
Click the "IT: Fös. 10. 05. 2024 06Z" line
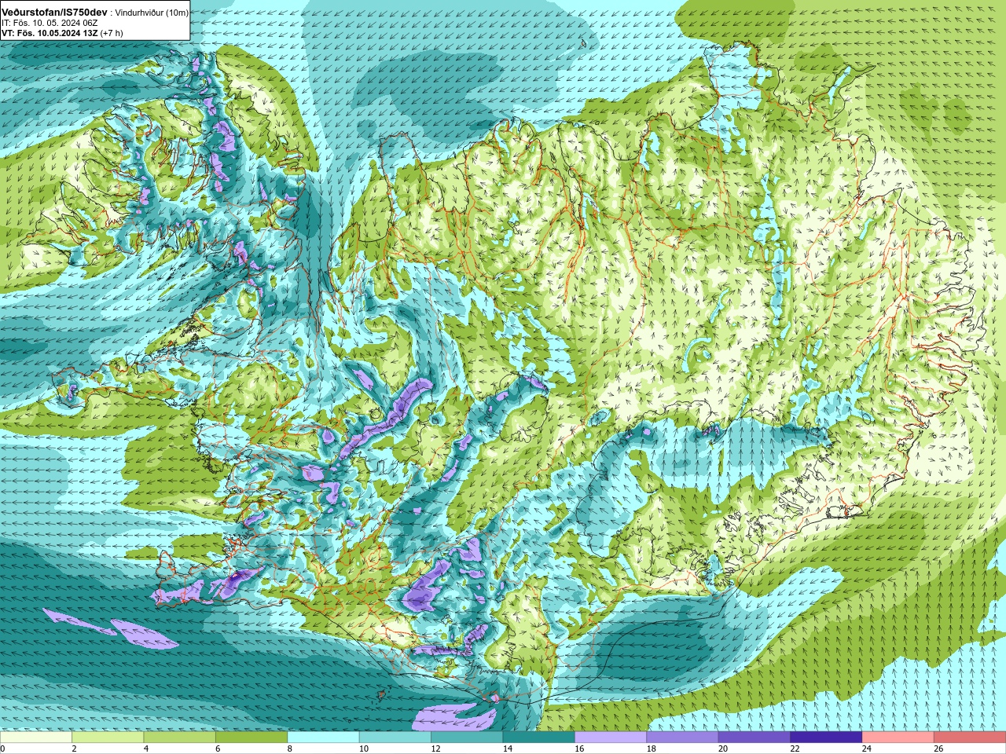(49, 23)
